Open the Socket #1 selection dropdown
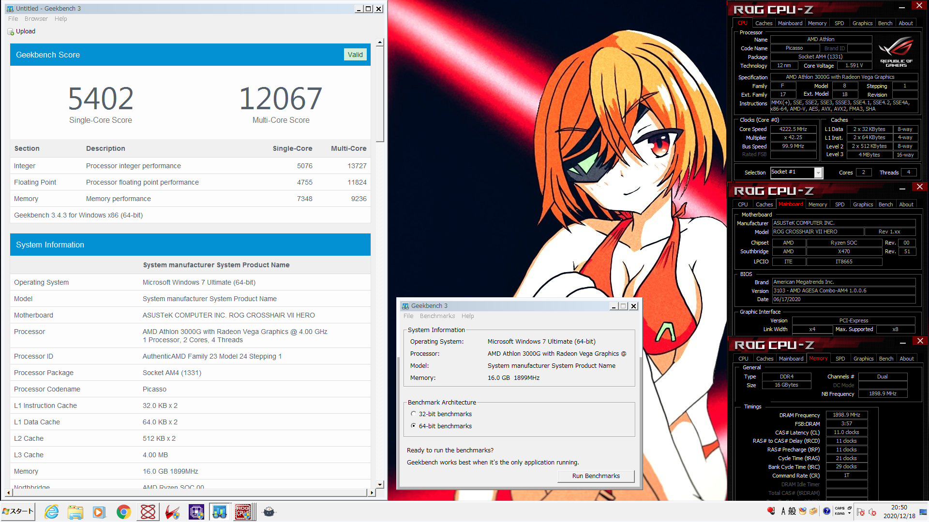Screen dimensions: 929x522 tap(818, 173)
